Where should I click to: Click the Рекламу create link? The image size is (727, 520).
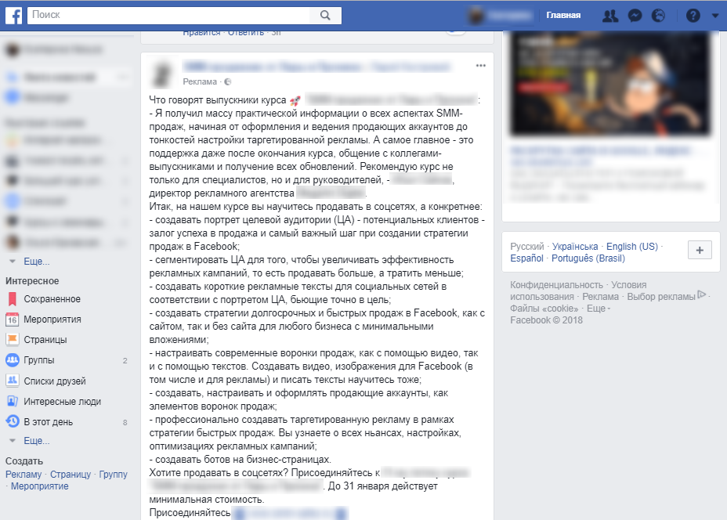point(24,474)
